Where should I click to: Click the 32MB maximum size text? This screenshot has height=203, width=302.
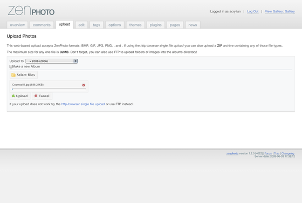coord(64,52)
